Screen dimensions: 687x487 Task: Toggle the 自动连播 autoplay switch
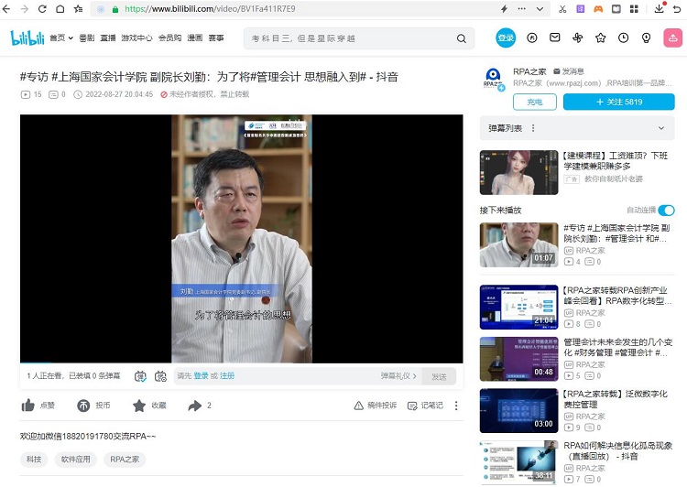pyautogui.click(x=666, y=210)
